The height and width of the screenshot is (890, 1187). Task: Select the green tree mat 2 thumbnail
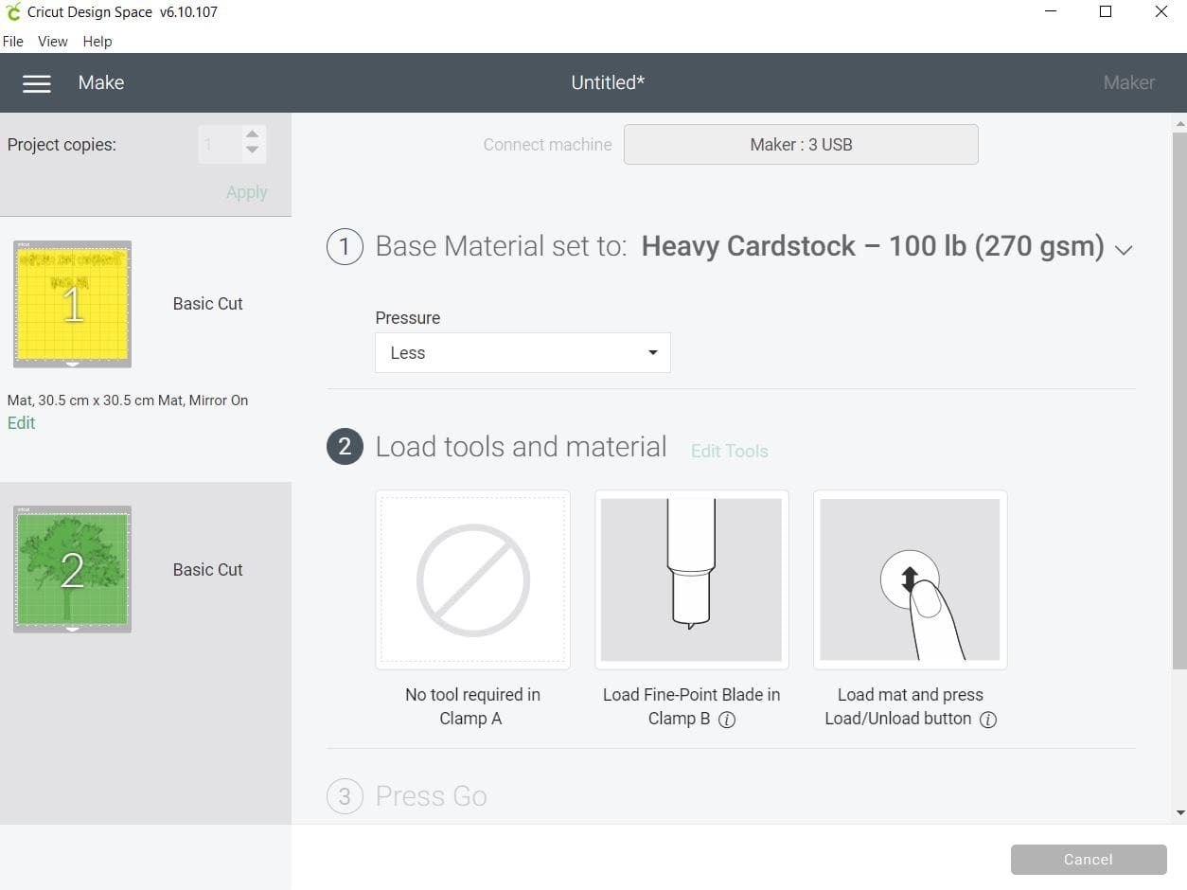[x=72, y=569]
